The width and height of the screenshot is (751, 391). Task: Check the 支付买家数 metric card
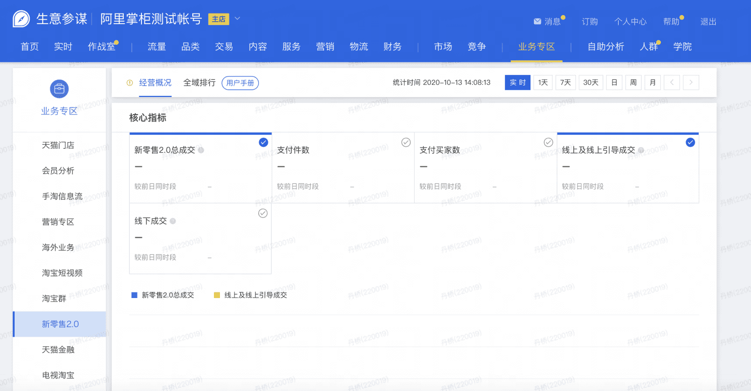(549, 143)
